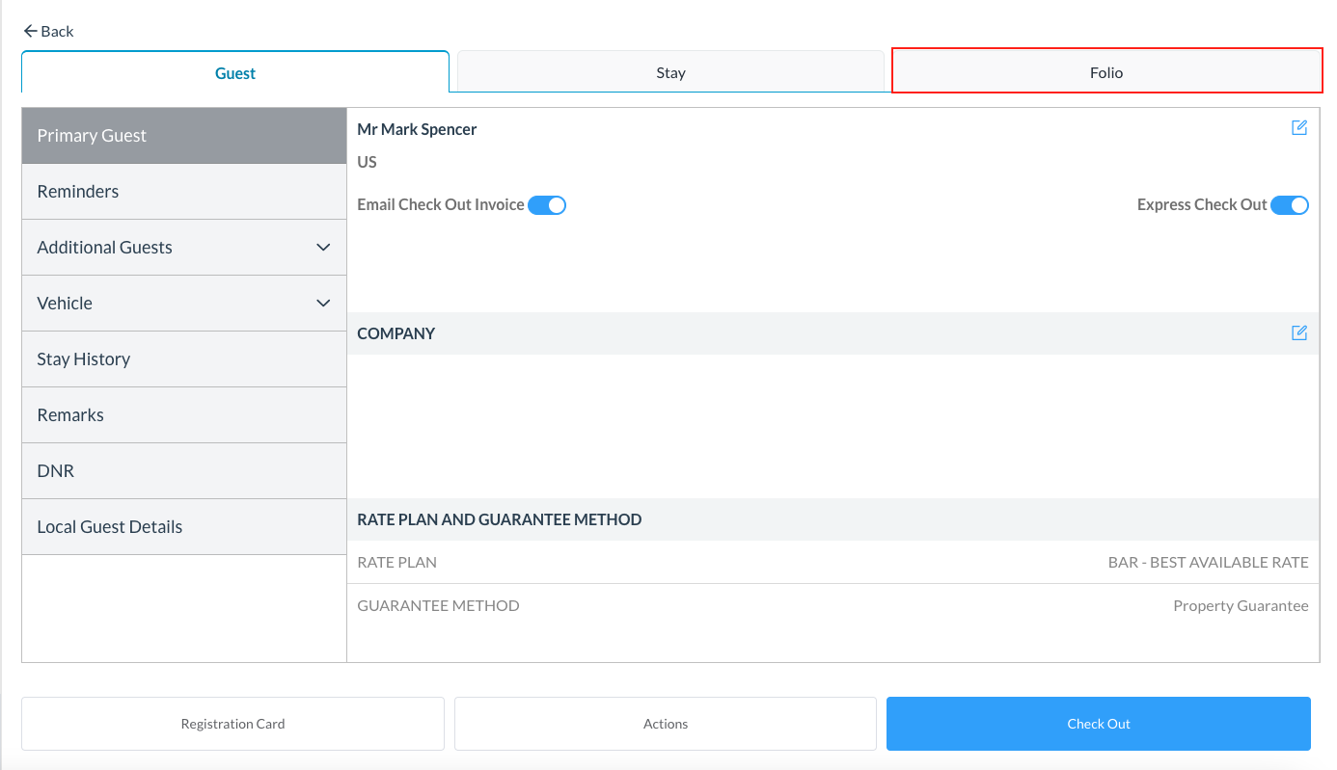Open Remarks in the left panel
Image resolution: width=1337 pixels, height=770 pixels.
(70, 415)
